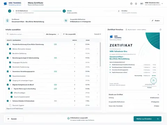The image size is (167, 125).
Task: Toggle Sicheres Arbeiten & Datenschutz checkbox
Action: [8, 101]
